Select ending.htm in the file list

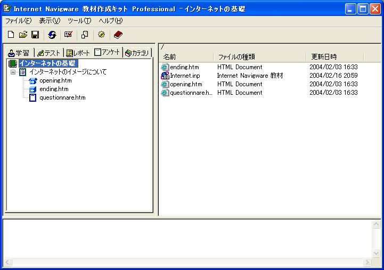184,67
